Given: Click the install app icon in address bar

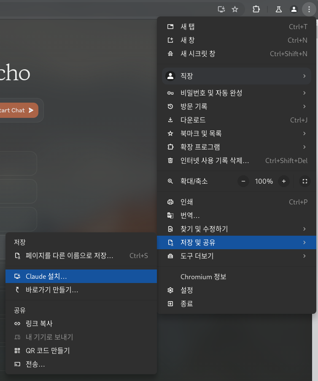Looking at the screenshot, I should (221, 9).
